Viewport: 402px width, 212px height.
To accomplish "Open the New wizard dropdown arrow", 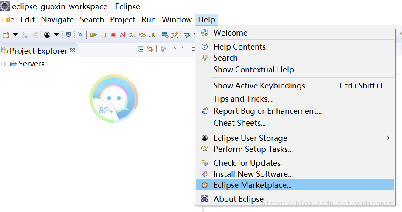I will [x=15, y=35].
